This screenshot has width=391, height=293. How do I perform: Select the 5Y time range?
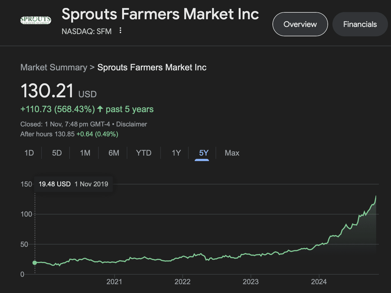coord(204,153)
